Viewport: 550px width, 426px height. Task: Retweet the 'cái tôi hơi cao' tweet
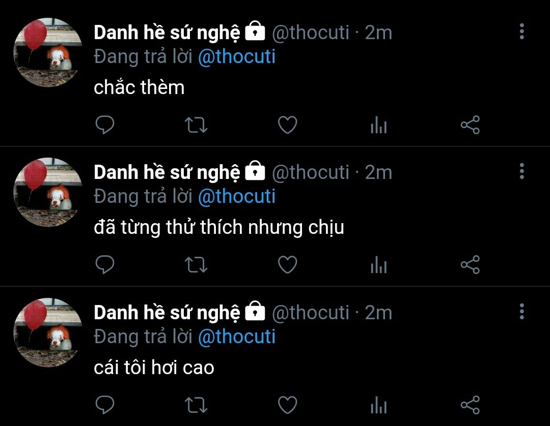point(196,405)
